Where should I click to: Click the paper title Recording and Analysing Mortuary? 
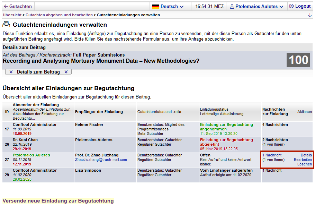101,61
